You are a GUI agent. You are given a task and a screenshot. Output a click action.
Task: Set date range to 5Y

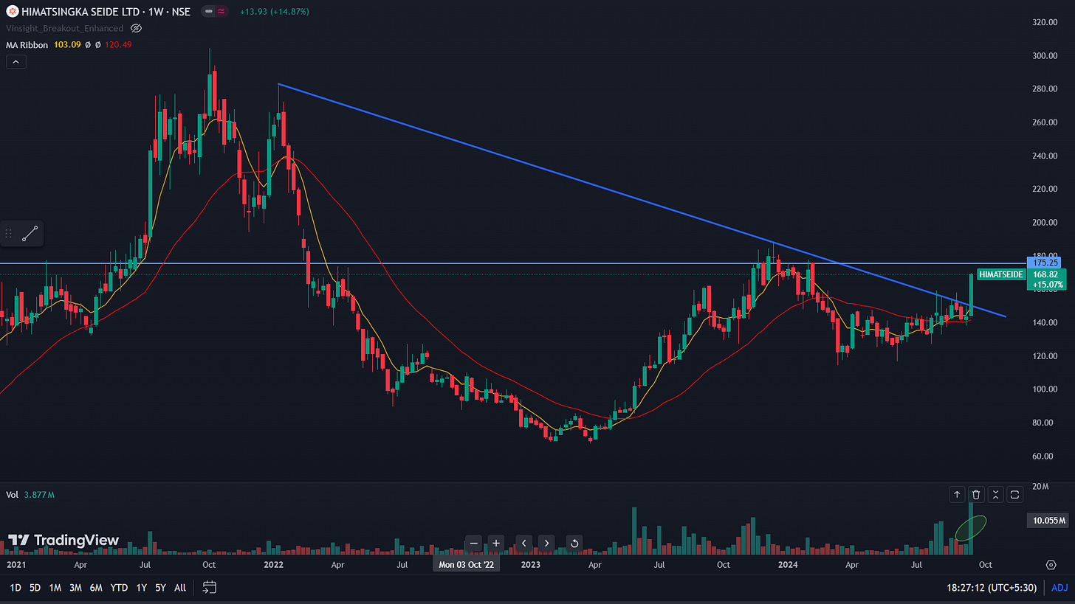click(161, 588)
